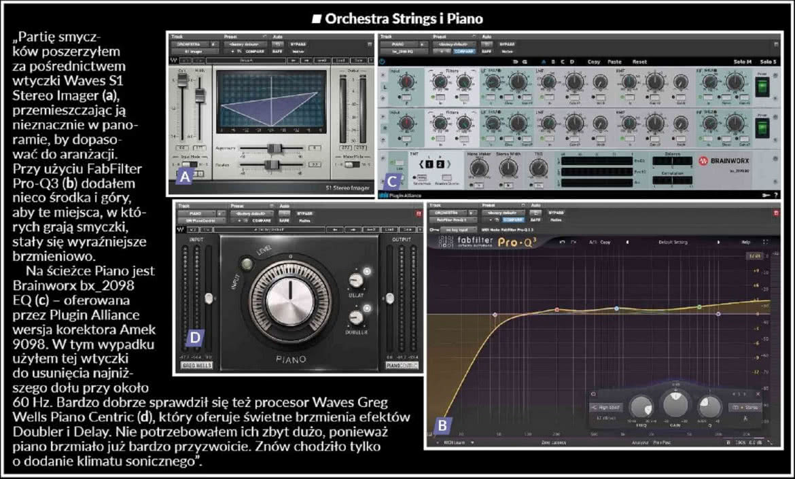Select the pink low-cut band node in Pro-Q 3
This screenshot has height=479, width=795.
point(495,315)
